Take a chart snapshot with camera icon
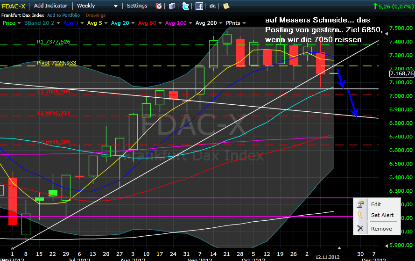The image size is (415, 261). click(212, 6)
